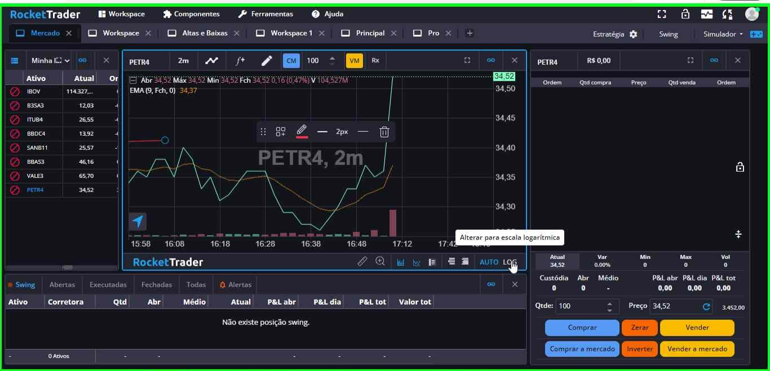Collapse the chart legend toggle beside Abr

(x=133, y=81)
